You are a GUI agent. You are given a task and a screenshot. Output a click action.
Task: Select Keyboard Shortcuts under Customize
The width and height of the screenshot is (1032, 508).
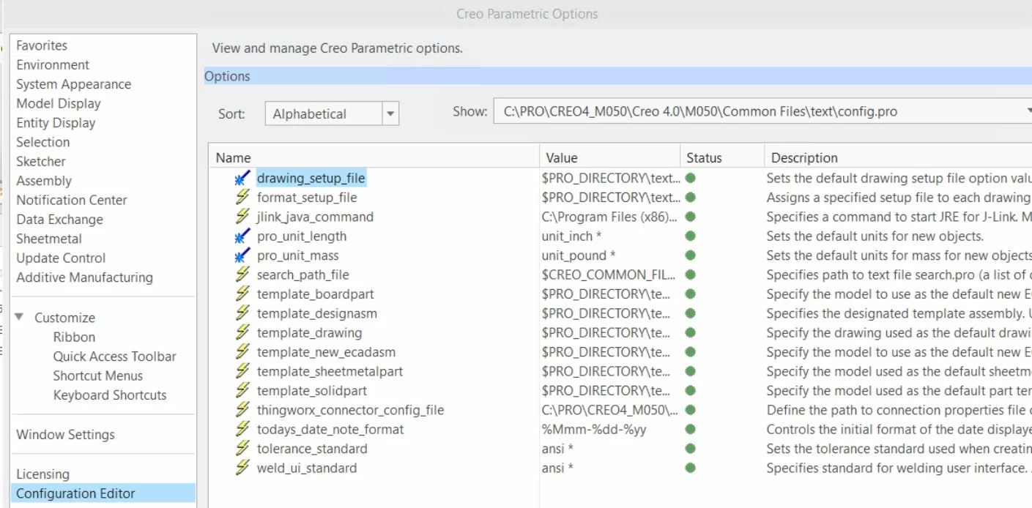coord(110,395)
